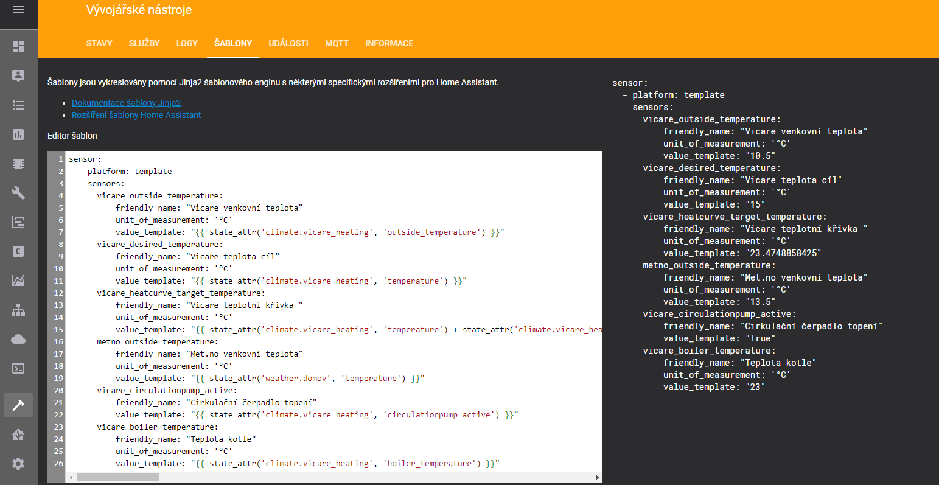Click line number 26 in editor gutter
939x485 pixels.
pos(58,464)
